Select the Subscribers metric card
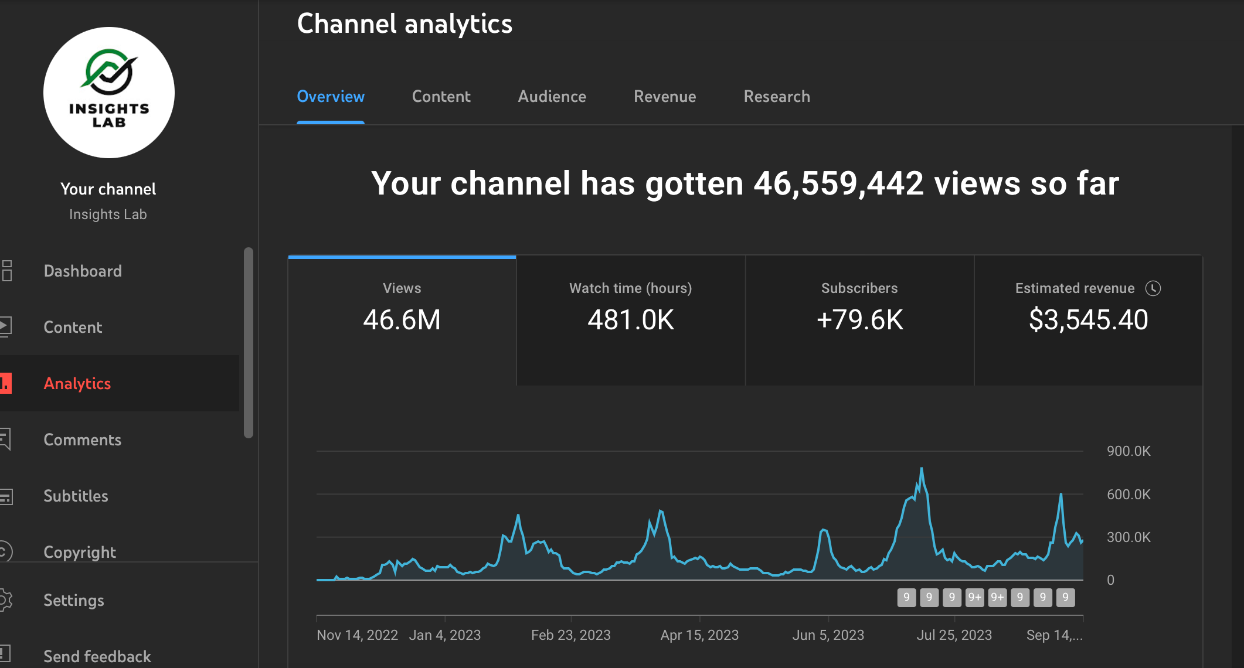This screenshot has width=1244, height=668. [859, 320]
